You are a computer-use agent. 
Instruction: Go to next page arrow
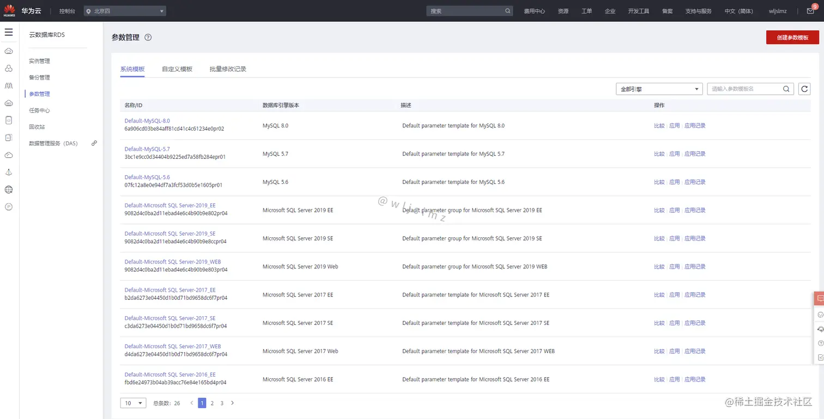[x=233, y=403]
